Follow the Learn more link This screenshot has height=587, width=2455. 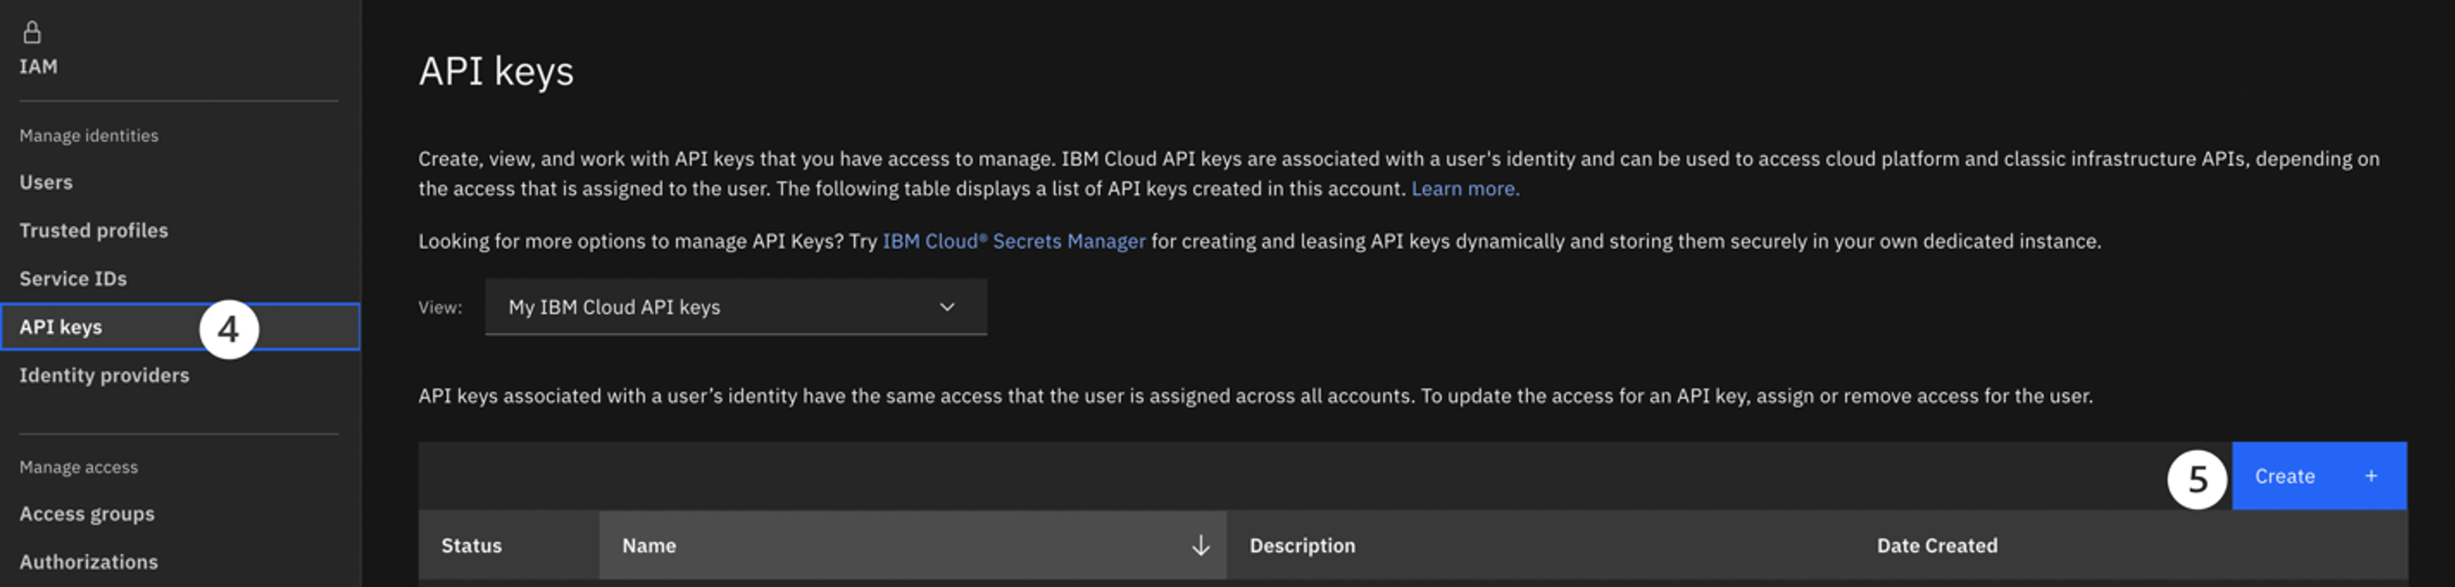tap(1465, 189)
